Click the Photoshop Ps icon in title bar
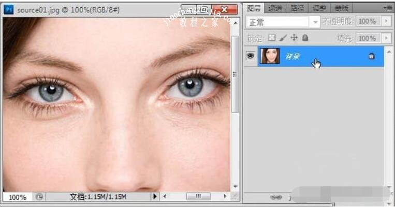 pyautogui.click(x=9, y=10)
